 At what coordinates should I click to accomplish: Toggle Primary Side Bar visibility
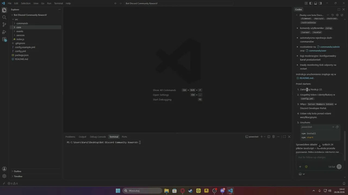coord(311,3)
